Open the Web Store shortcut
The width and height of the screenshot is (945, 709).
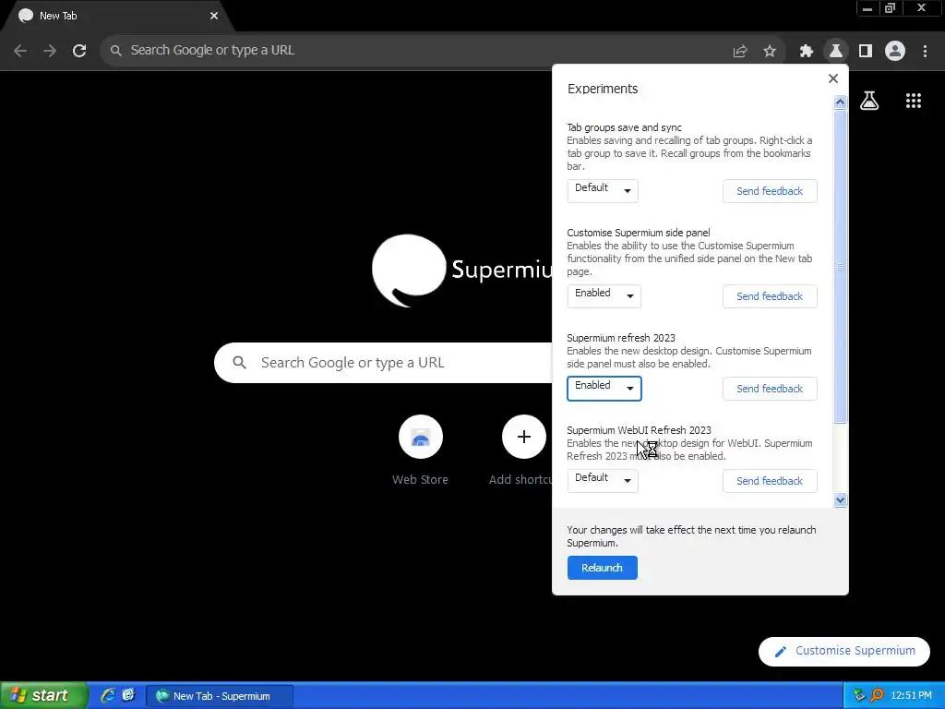[420, 451]
